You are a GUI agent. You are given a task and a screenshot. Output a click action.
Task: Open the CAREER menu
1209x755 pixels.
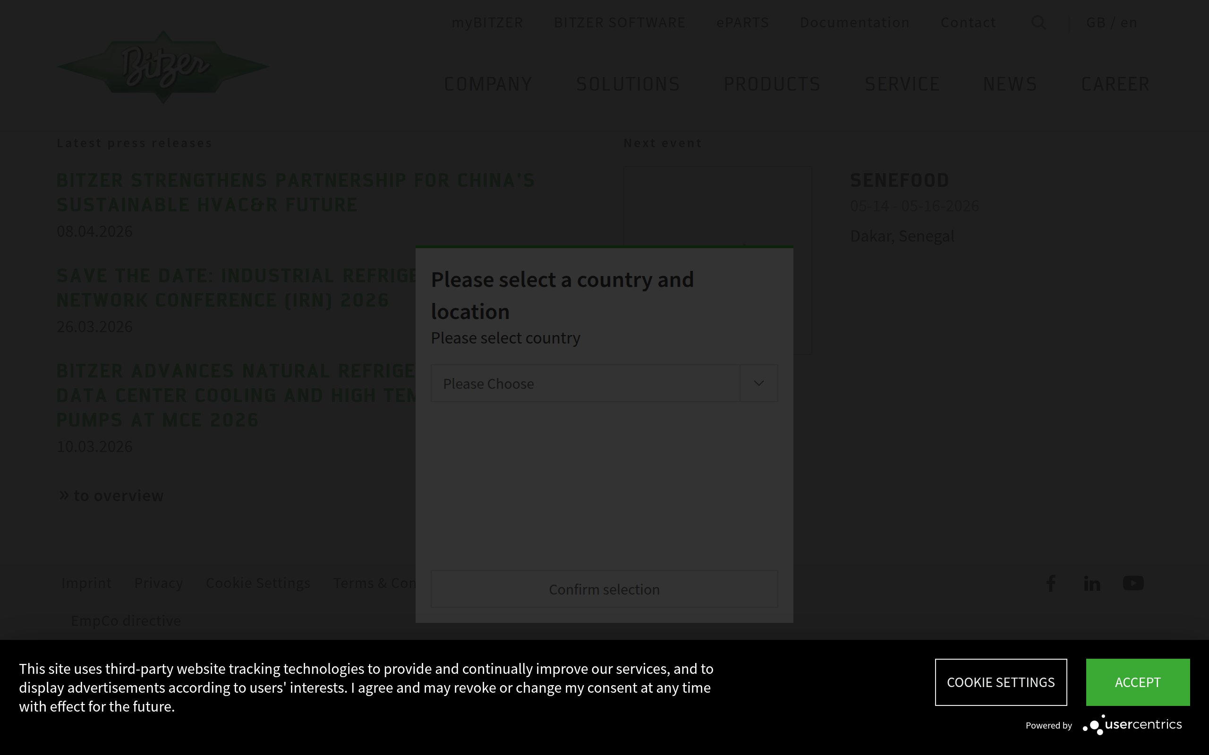1115,84
